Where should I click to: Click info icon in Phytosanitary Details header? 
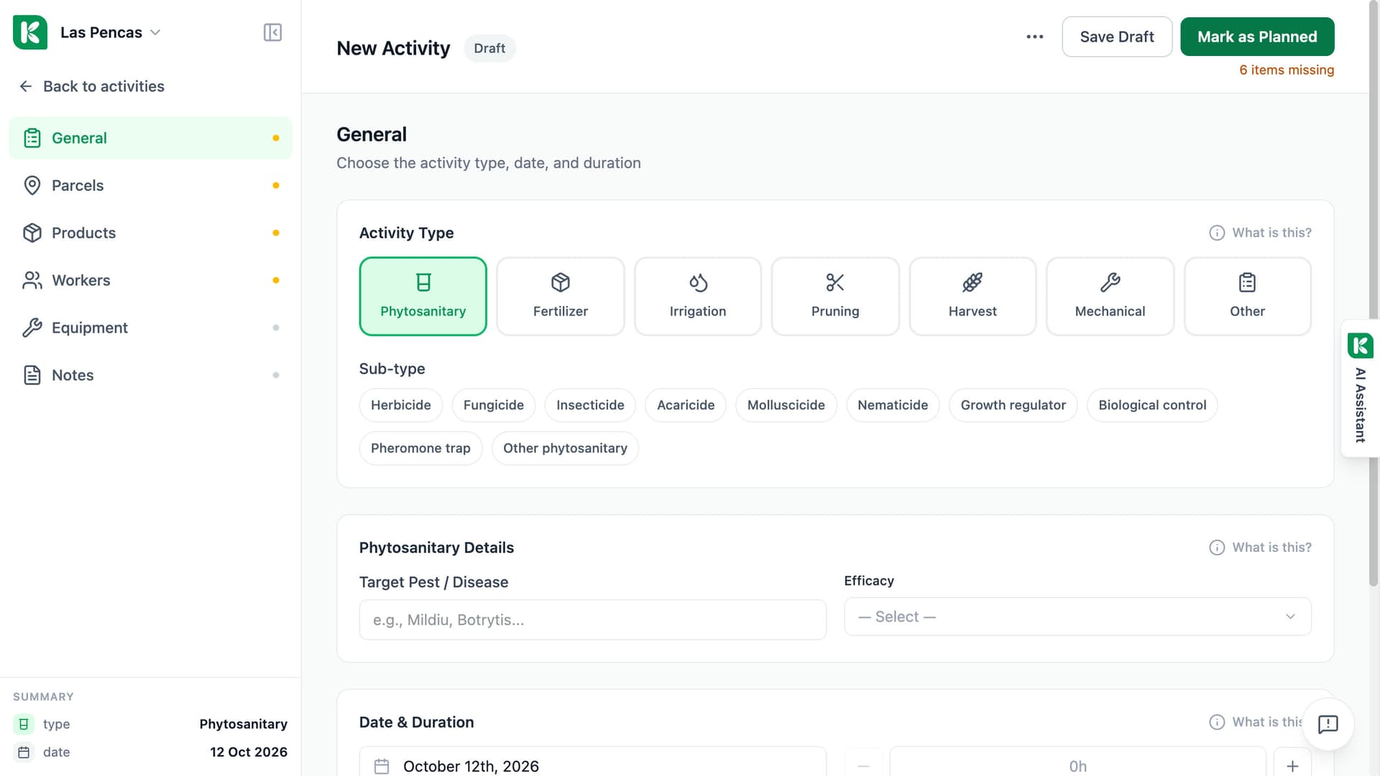pyautogui.click(x=1216, y=548)
